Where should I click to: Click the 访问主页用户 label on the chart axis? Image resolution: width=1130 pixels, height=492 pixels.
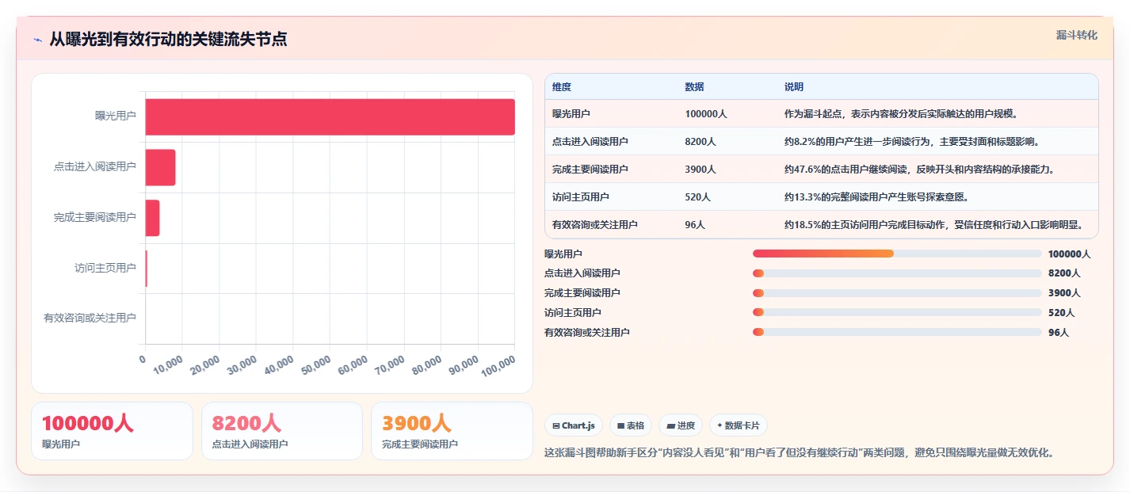point(105,268)
